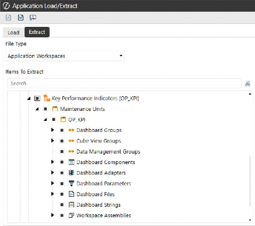The height and width of the screenshot is (226, 255).
Task: Click the tree scrollbar up arrow
Action: click(x=250, y=94)
